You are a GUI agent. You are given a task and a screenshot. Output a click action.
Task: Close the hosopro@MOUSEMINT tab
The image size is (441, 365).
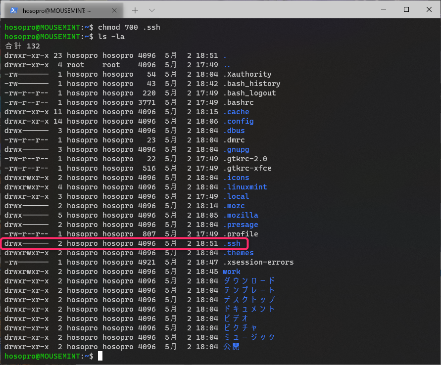[114, 10]
